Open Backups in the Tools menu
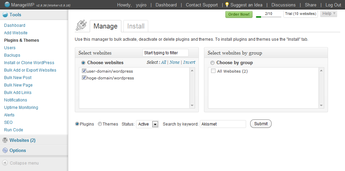The image size is (345, 171). (x=12, y=55)
